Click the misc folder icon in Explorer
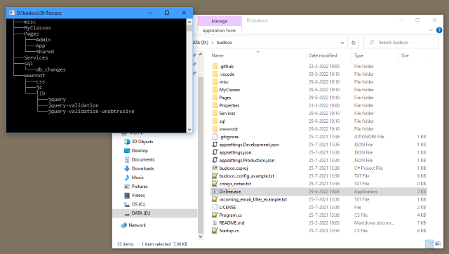 tap(215, 82)
